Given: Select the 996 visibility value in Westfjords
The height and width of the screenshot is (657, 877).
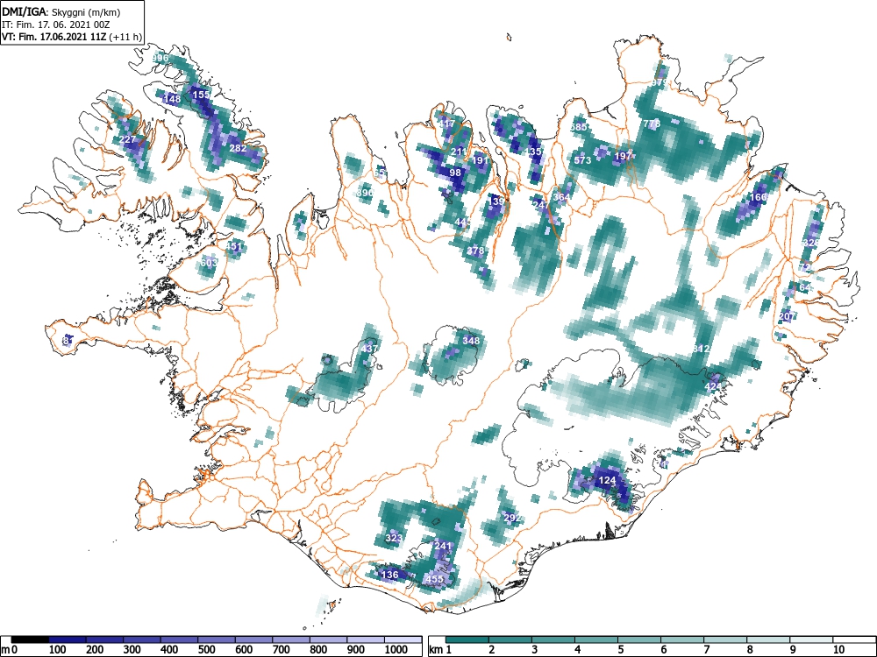Looking at the screenshot, I should [160, 58].
